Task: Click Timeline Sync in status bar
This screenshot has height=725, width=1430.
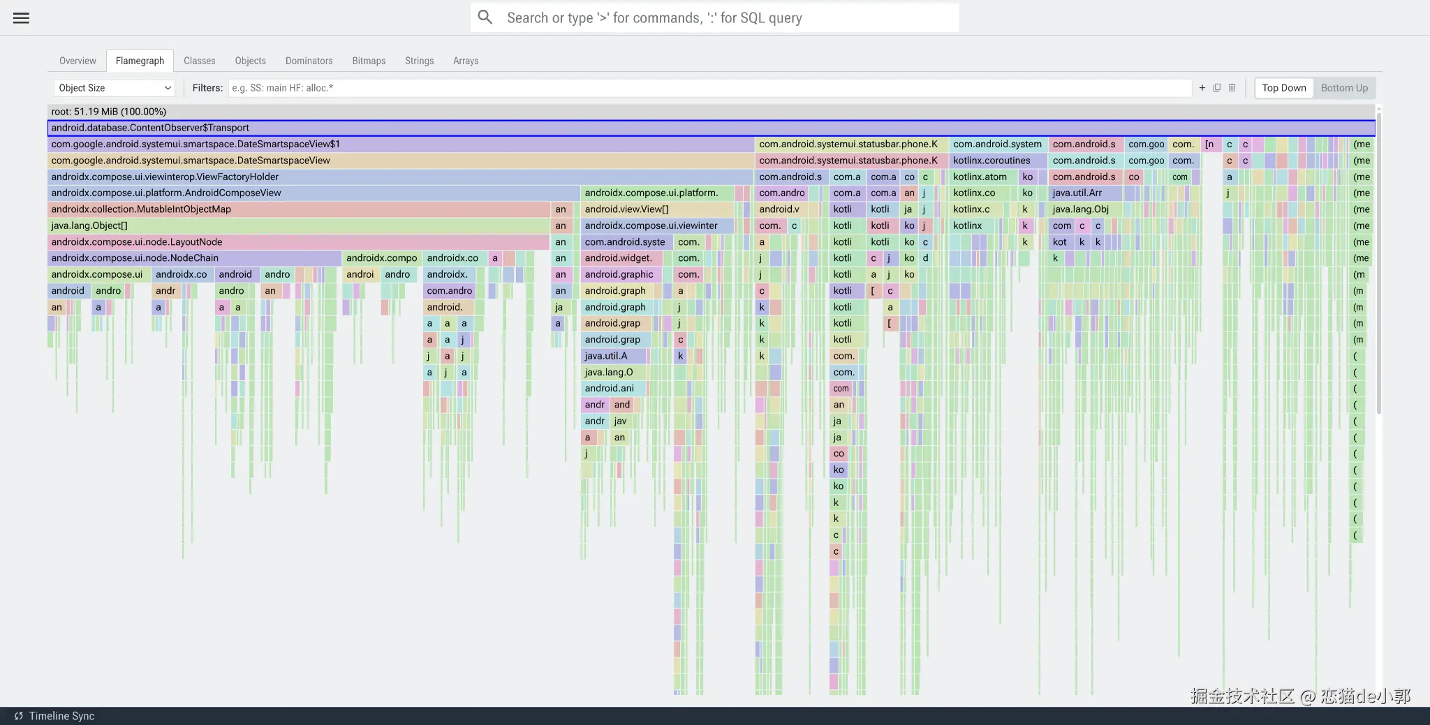Action: (61, 716)
